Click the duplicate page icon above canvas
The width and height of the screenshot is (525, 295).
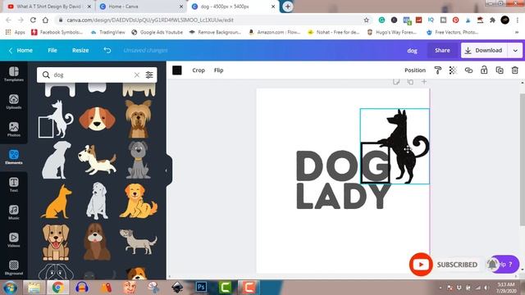(410, 82)
